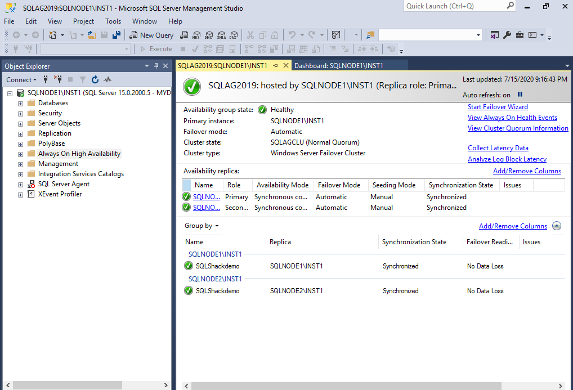Refresh the Object Explorer tree
This screenshot has height=390, width=573.
coord(95,79)
